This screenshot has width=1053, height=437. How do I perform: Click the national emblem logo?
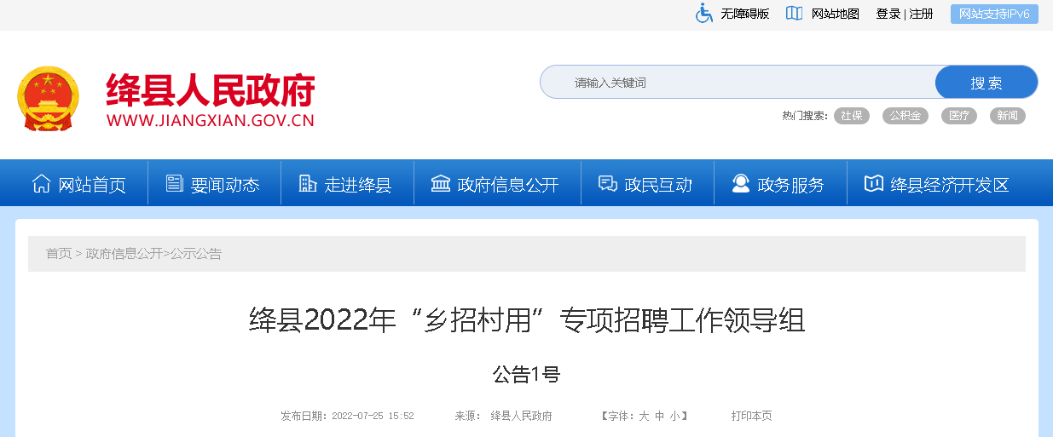coord(48,99)
